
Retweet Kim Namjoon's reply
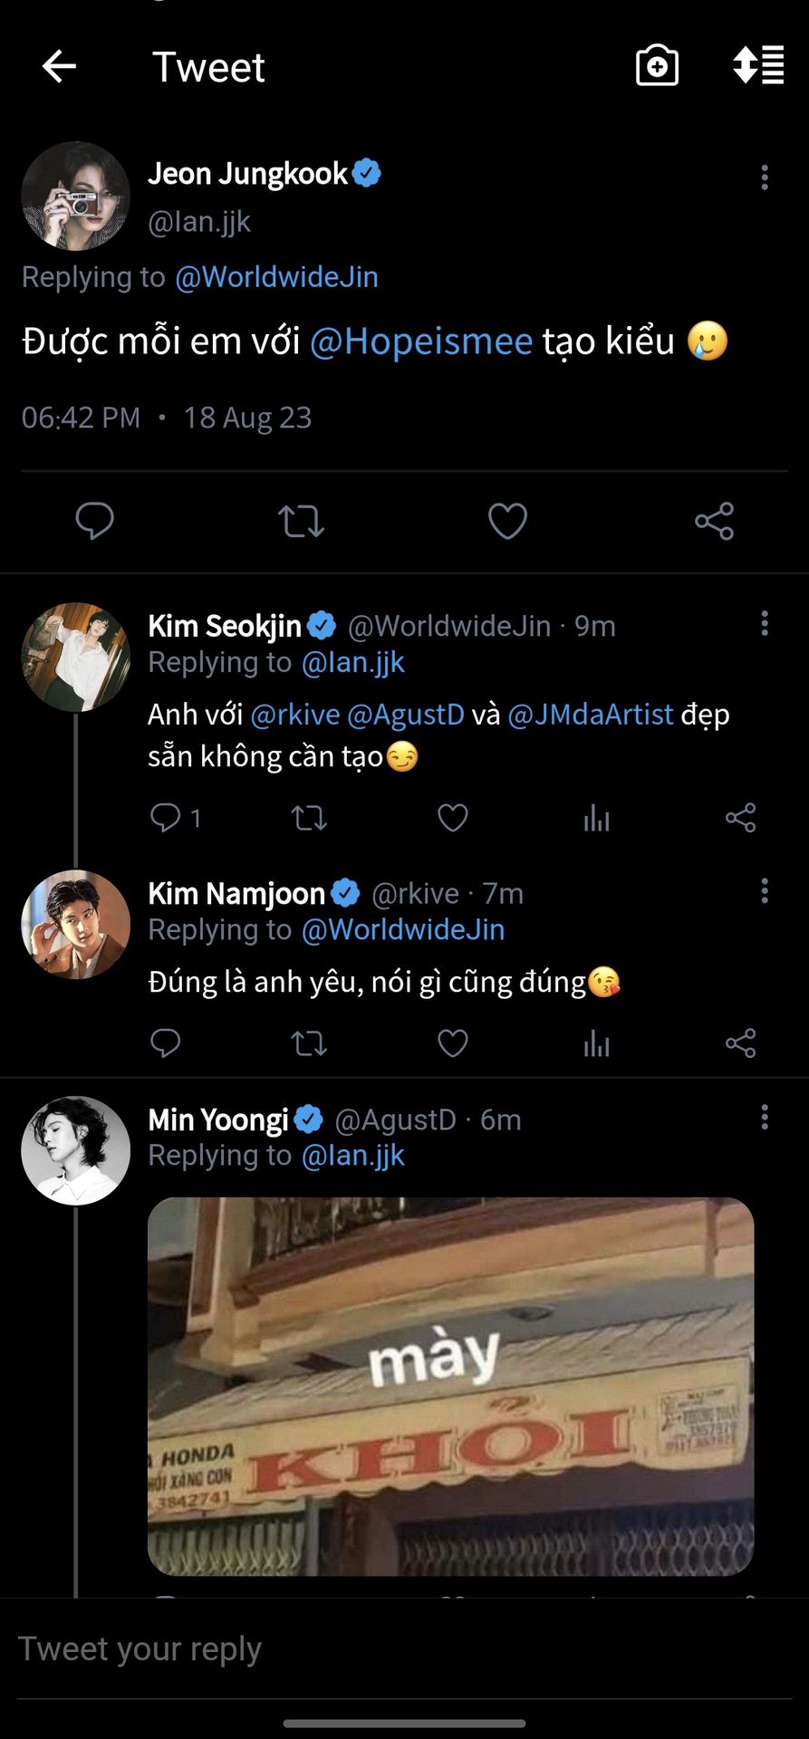[309, 1043]
